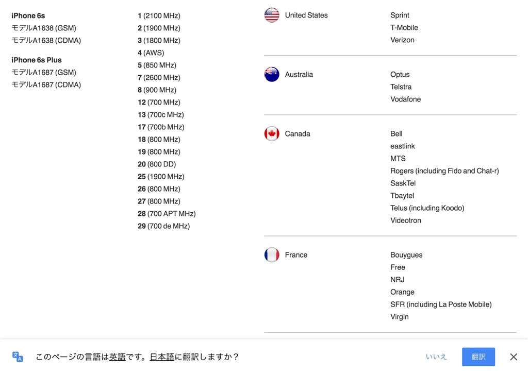Select the iPhone 6s heading
Image resolution: width=528 pixels, height=374 pixels.
28,15
